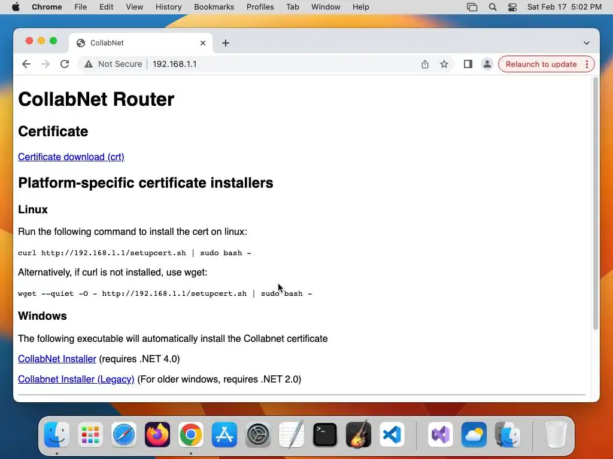Open Chrome three-dot menu
This screenshot has width=613, height=459.
click(x=587, y=64)
